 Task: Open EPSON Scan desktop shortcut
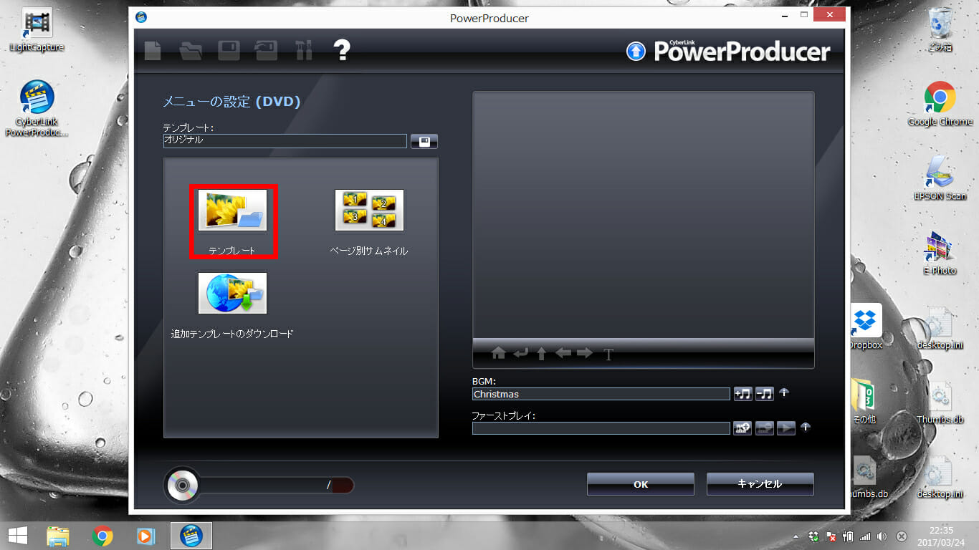940,178
